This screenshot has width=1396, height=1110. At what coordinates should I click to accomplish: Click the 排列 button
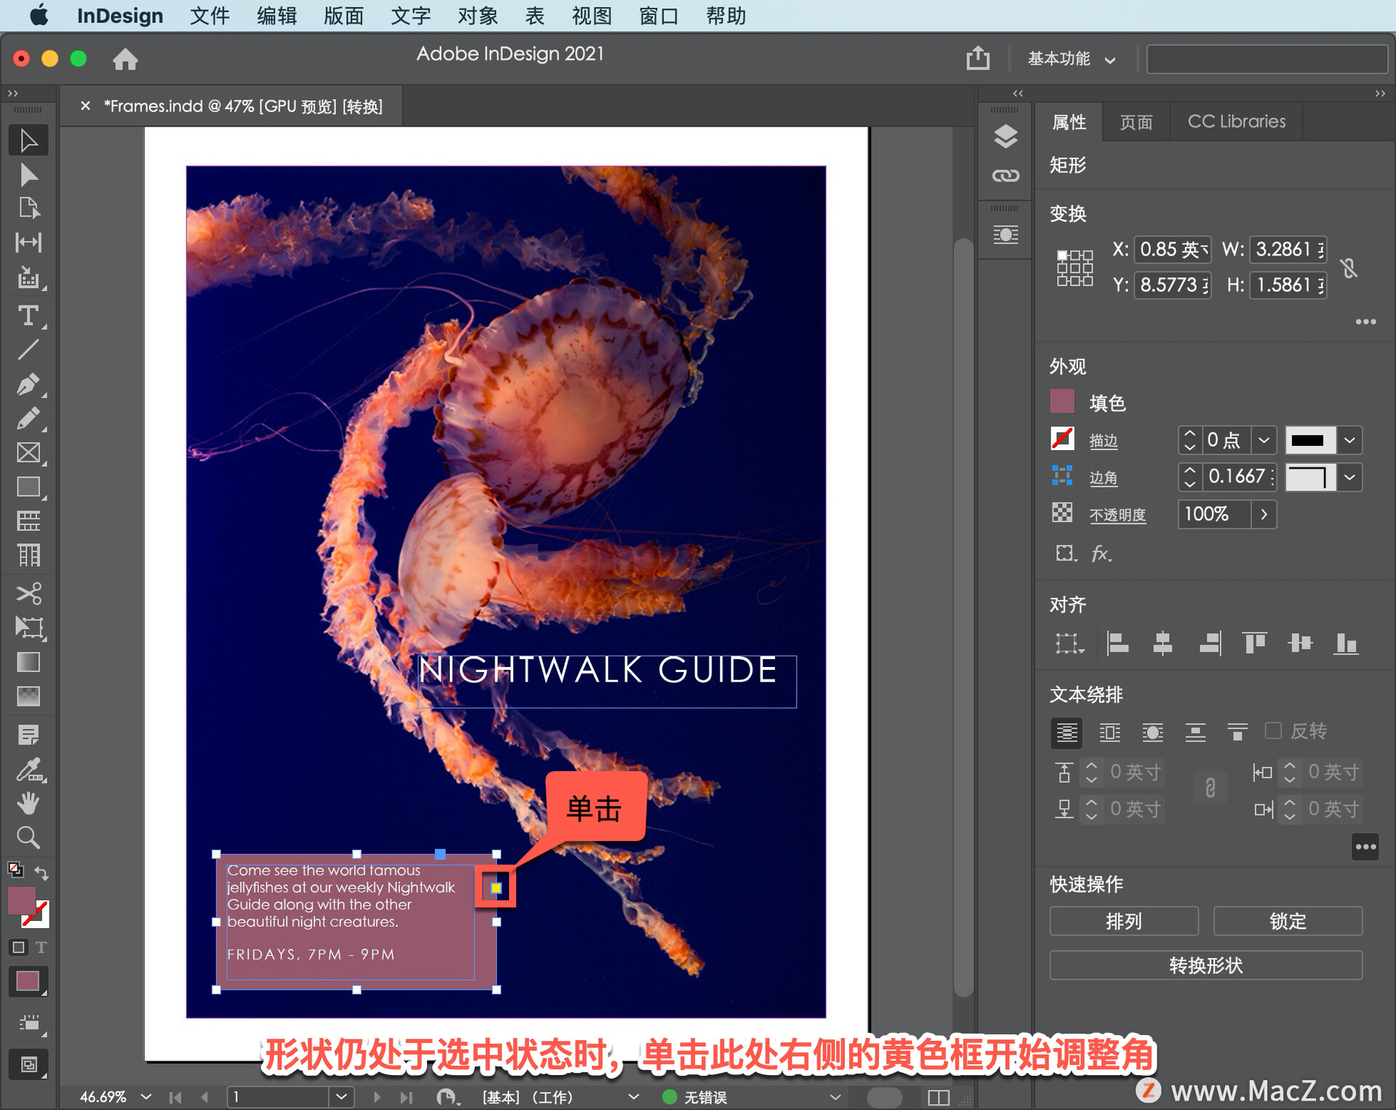(1123, 921)
